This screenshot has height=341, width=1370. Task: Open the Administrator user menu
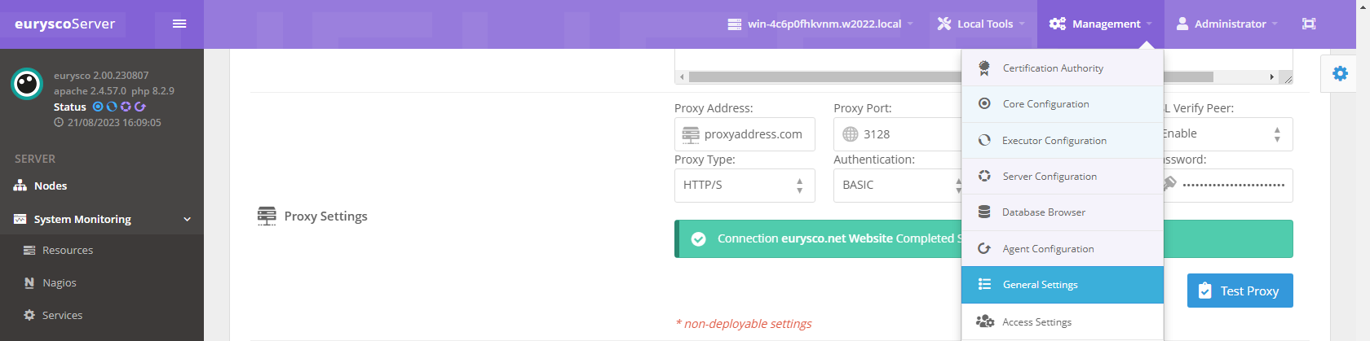(x=1226, y=24)
